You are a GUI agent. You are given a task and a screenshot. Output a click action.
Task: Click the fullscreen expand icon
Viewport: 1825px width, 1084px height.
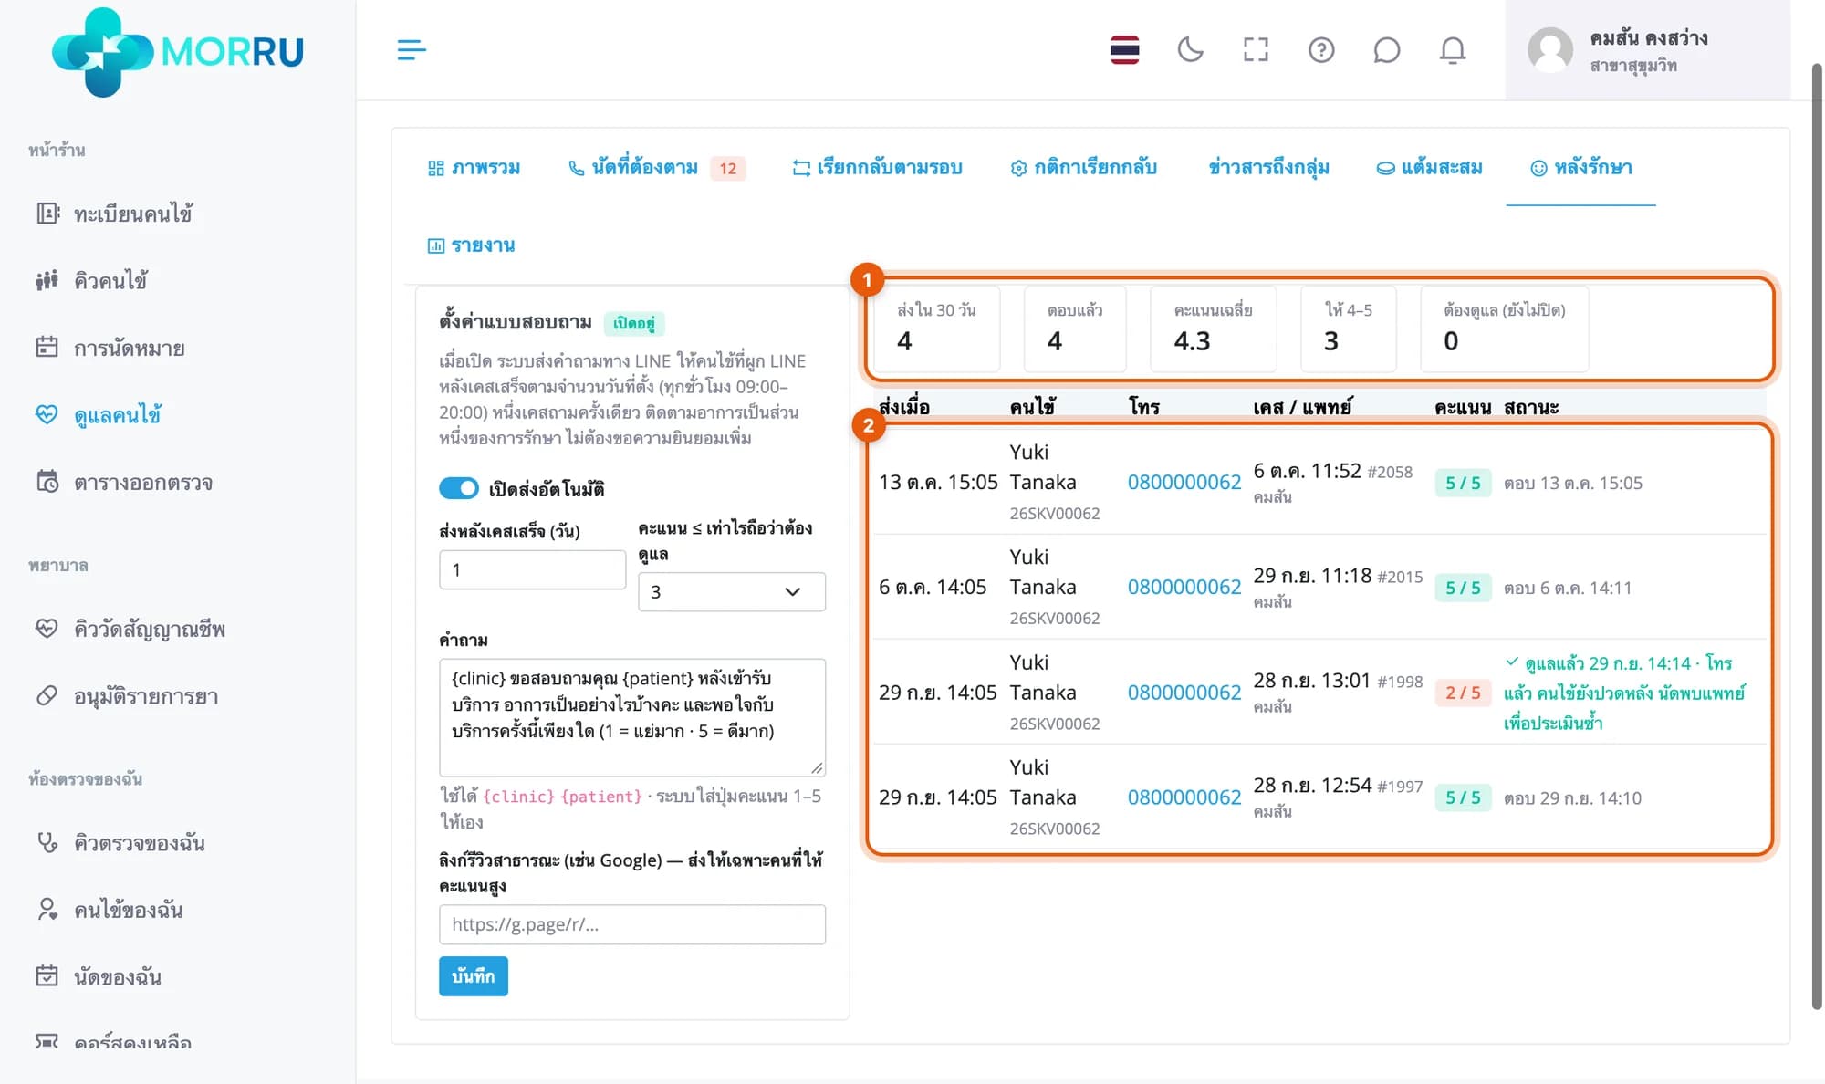(x=1256, y=50)
